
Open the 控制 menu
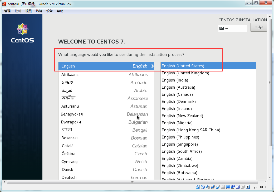18,11
